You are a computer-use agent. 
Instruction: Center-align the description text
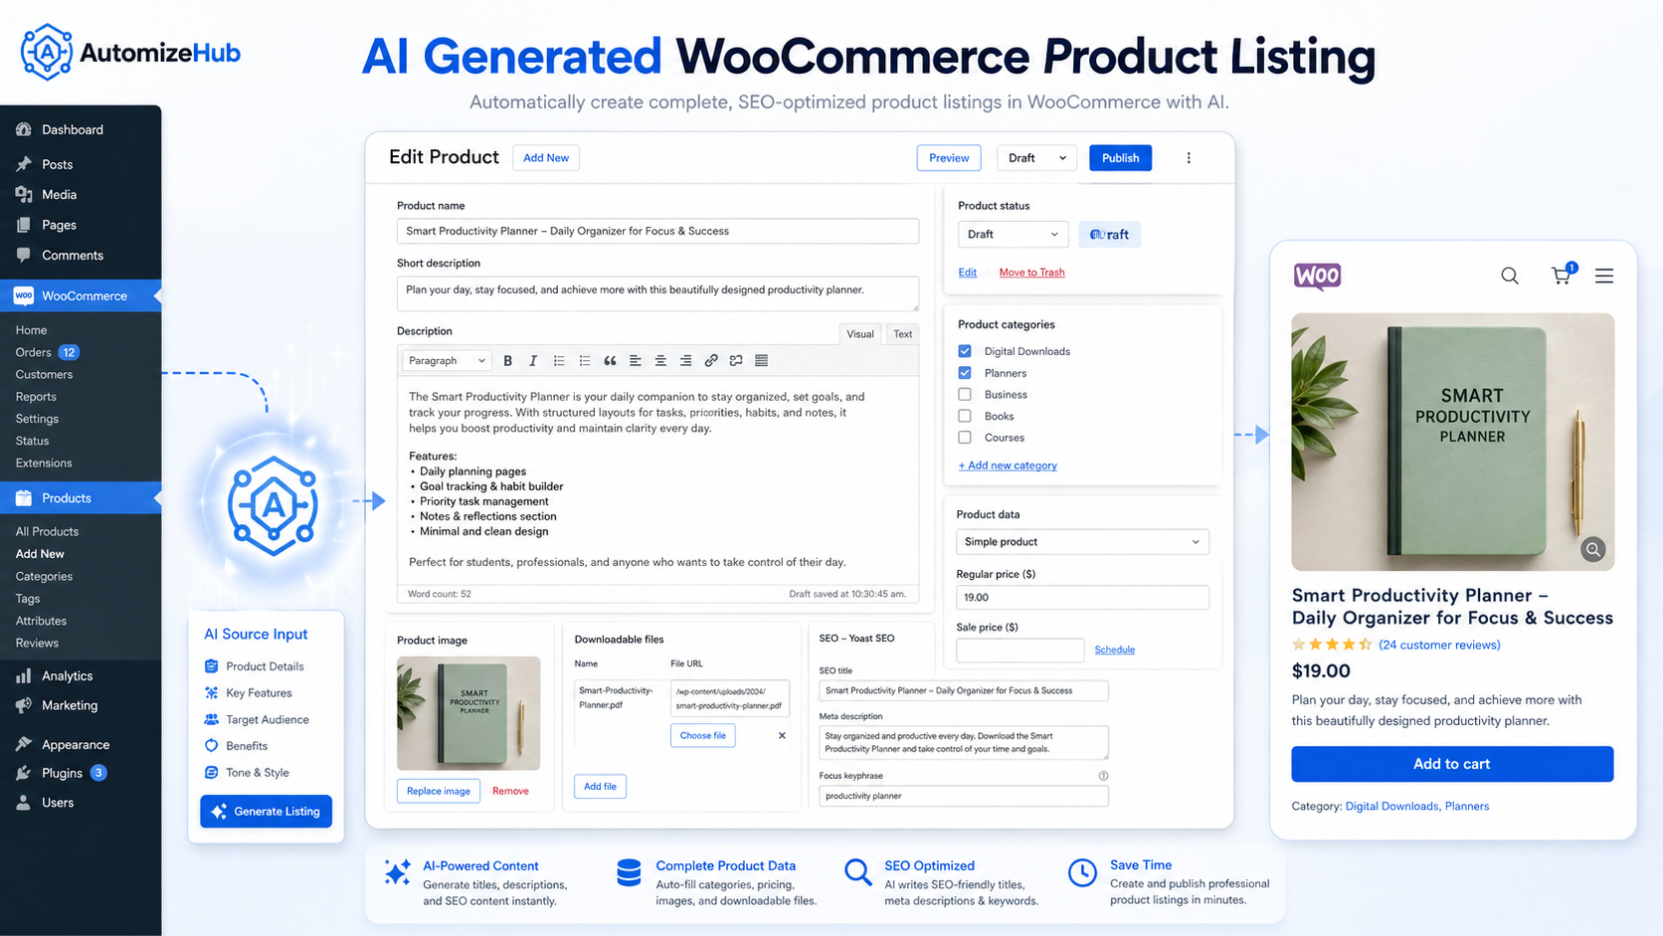(x=660, y=361)
